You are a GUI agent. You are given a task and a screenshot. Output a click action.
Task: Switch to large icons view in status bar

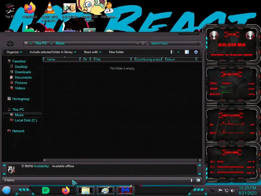198,180
